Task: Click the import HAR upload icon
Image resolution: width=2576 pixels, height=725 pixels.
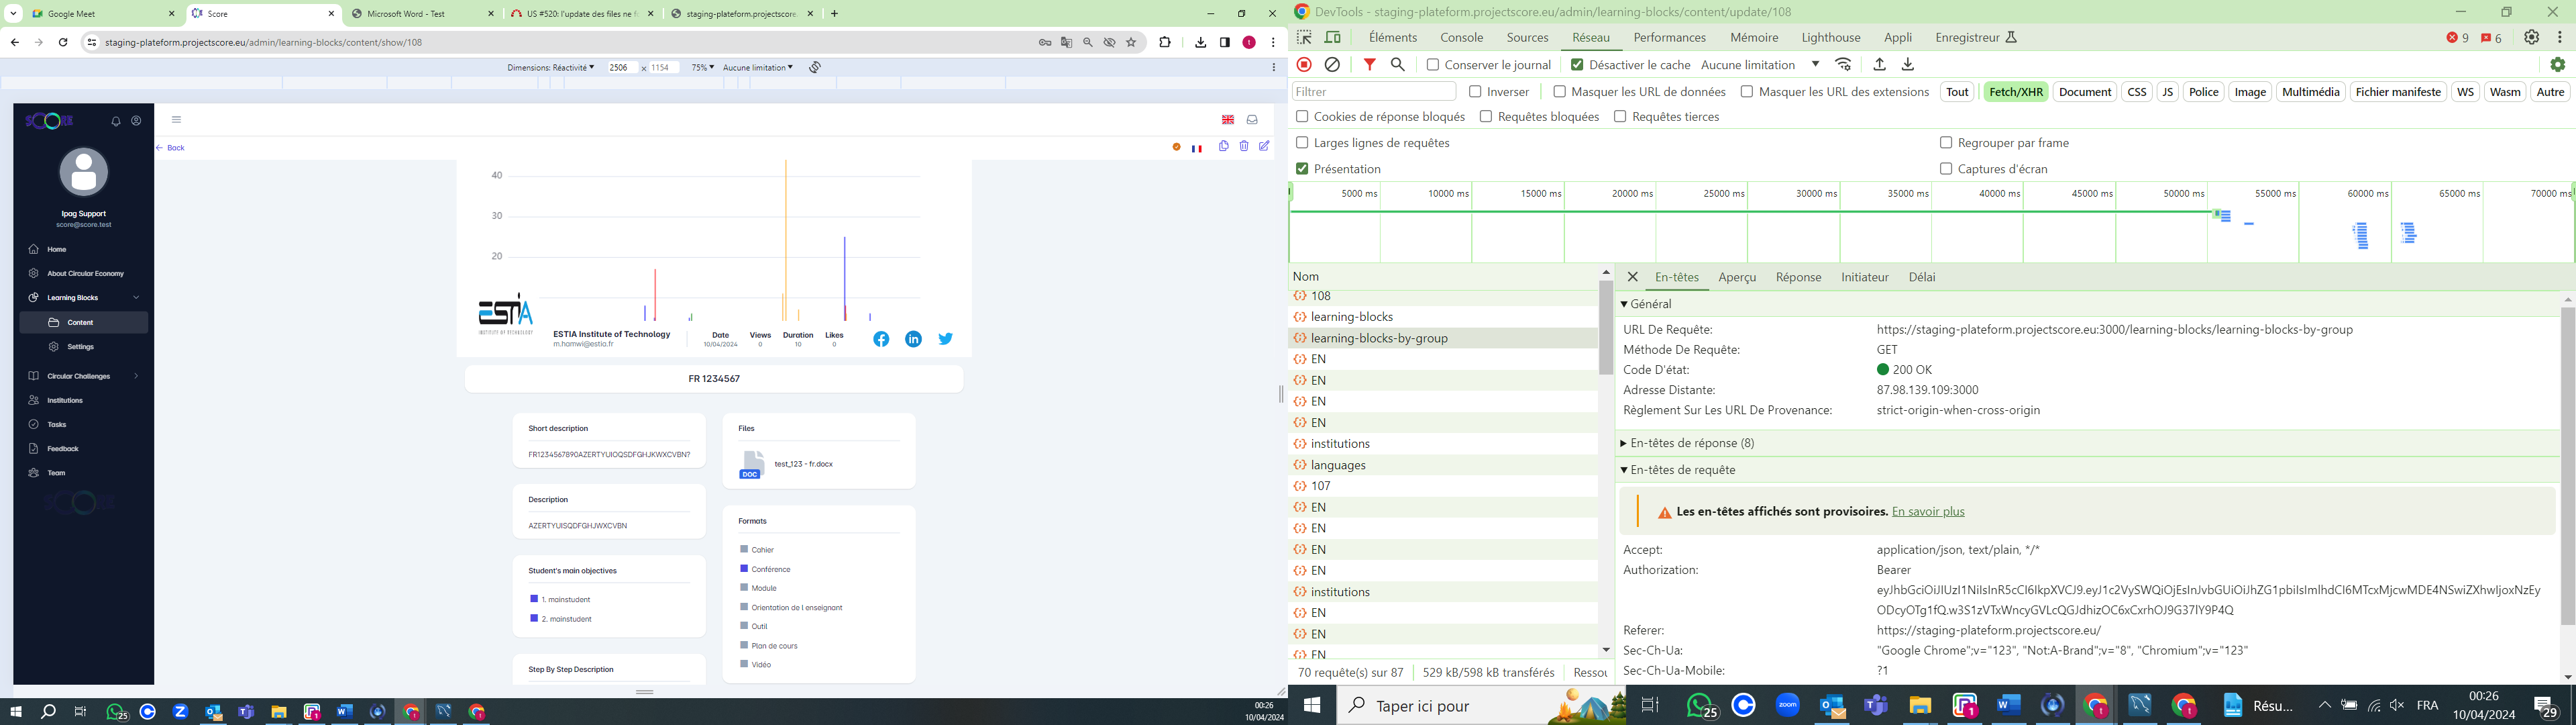Action: pos(1879,65)
